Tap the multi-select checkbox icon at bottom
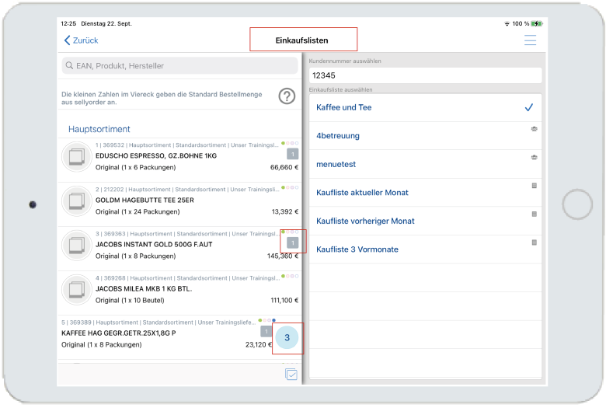Screen dimensions: 606x408 pos(291,375)
